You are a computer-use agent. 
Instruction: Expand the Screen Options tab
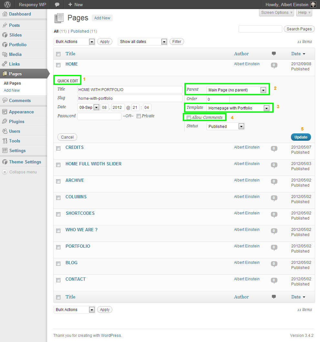(x=276, y=13)
